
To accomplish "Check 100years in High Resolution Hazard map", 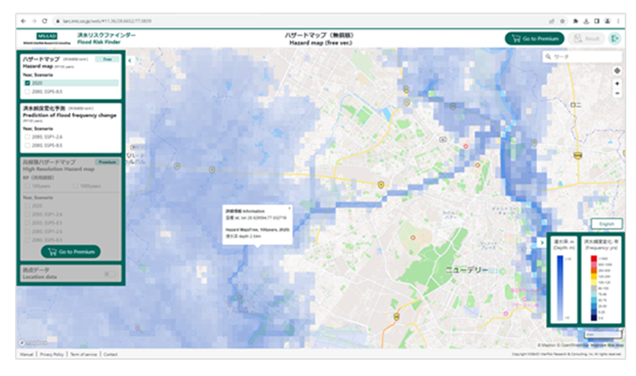I will coord(27,186).
